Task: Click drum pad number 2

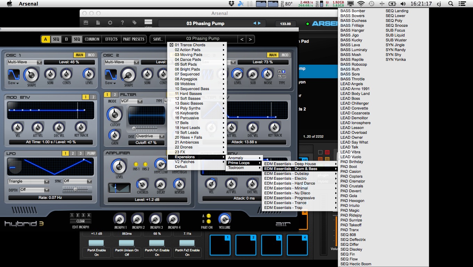Action: point(246,245)
